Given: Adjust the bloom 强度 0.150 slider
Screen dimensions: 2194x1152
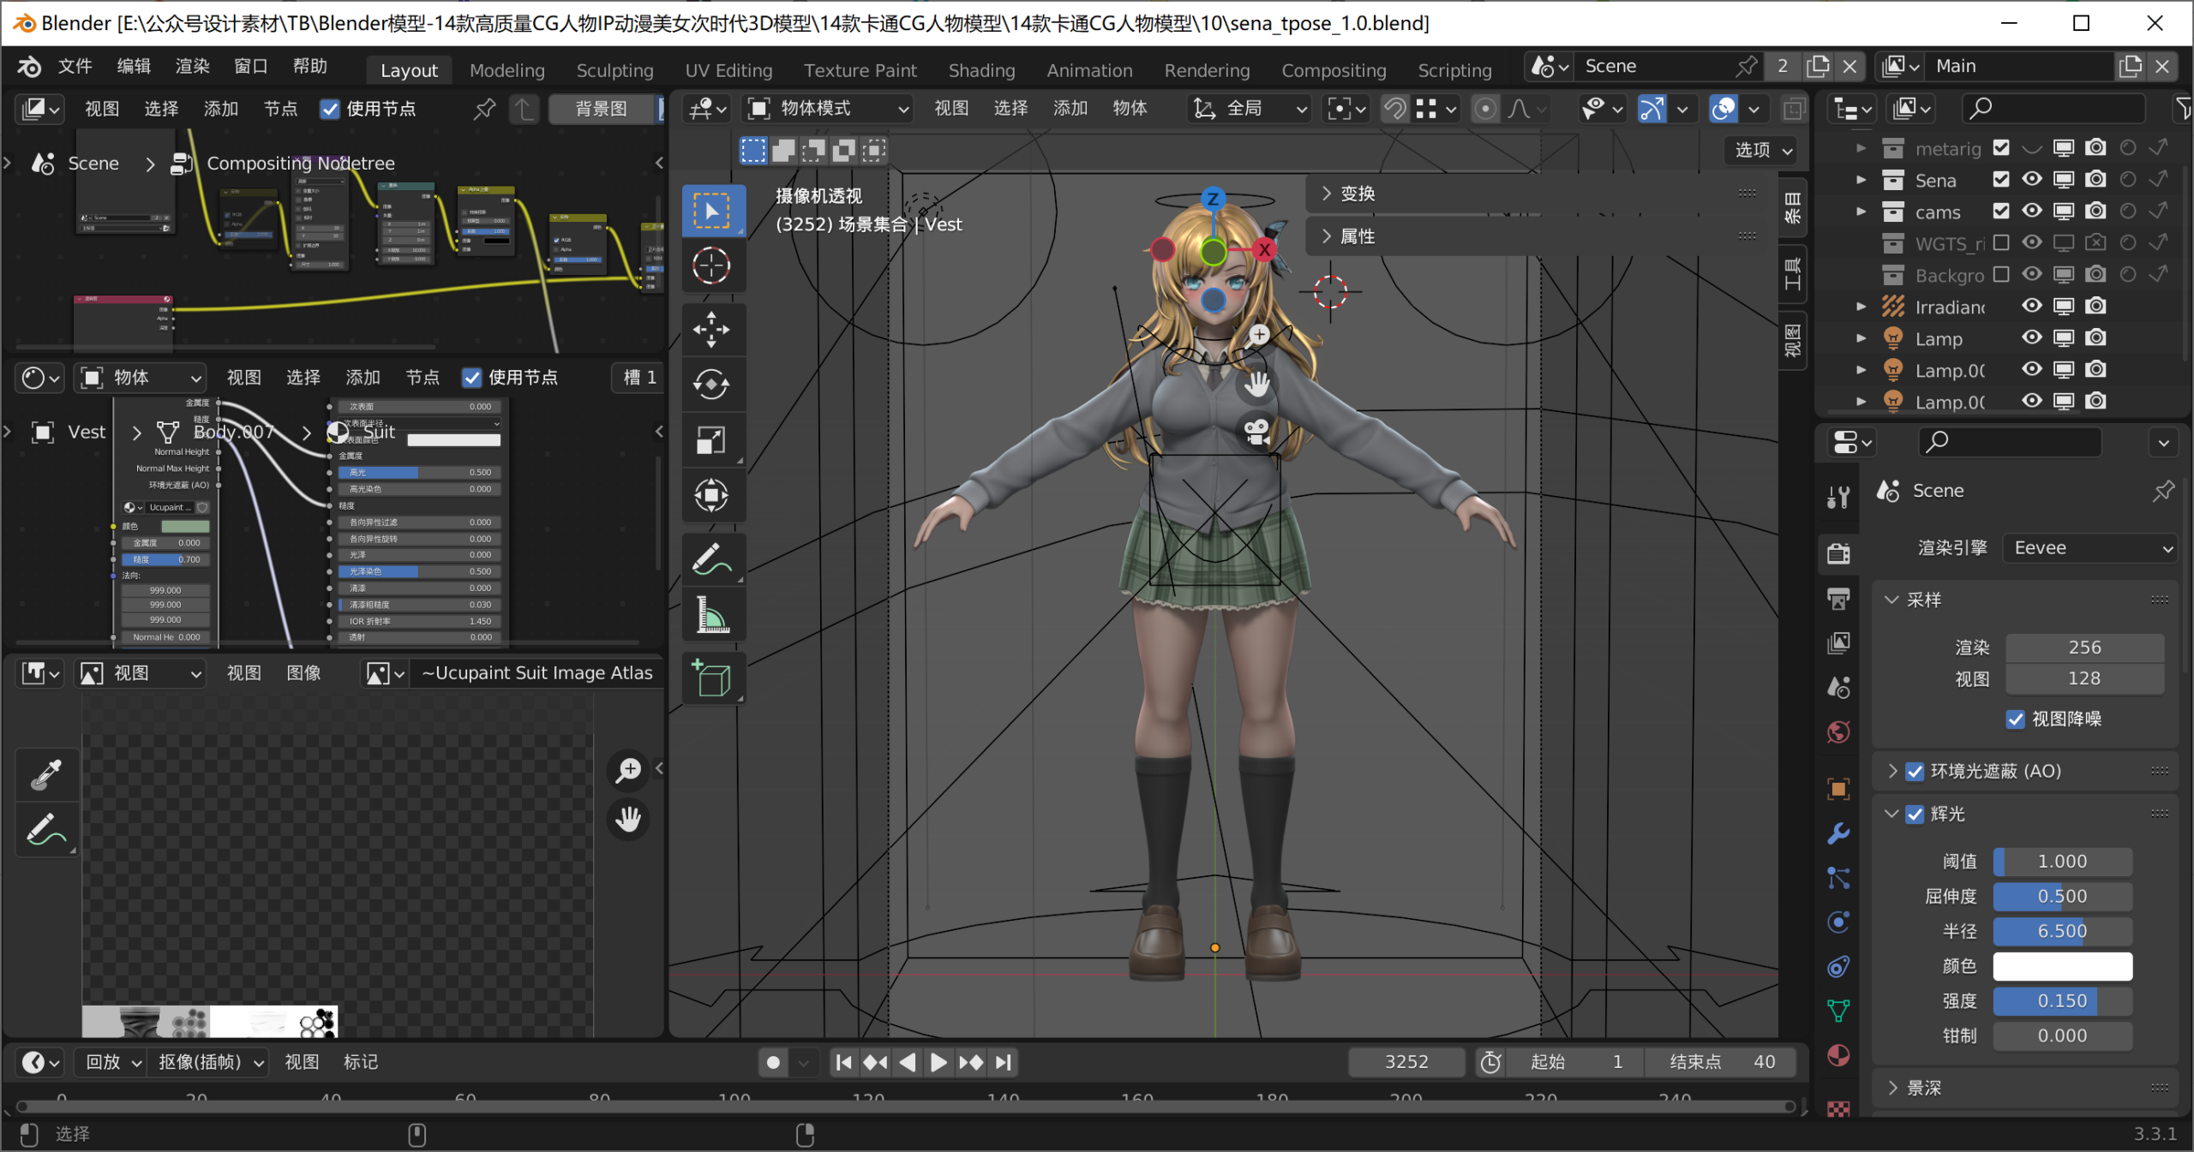Looking at the screenshot, I should point(2062,1000).
